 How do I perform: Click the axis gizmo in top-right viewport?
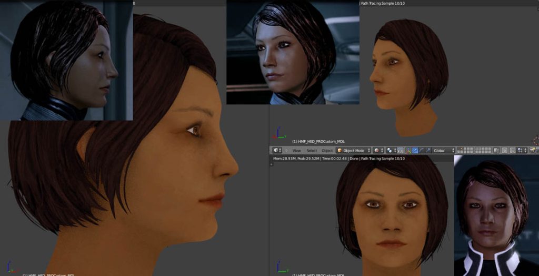coord(279,133)
